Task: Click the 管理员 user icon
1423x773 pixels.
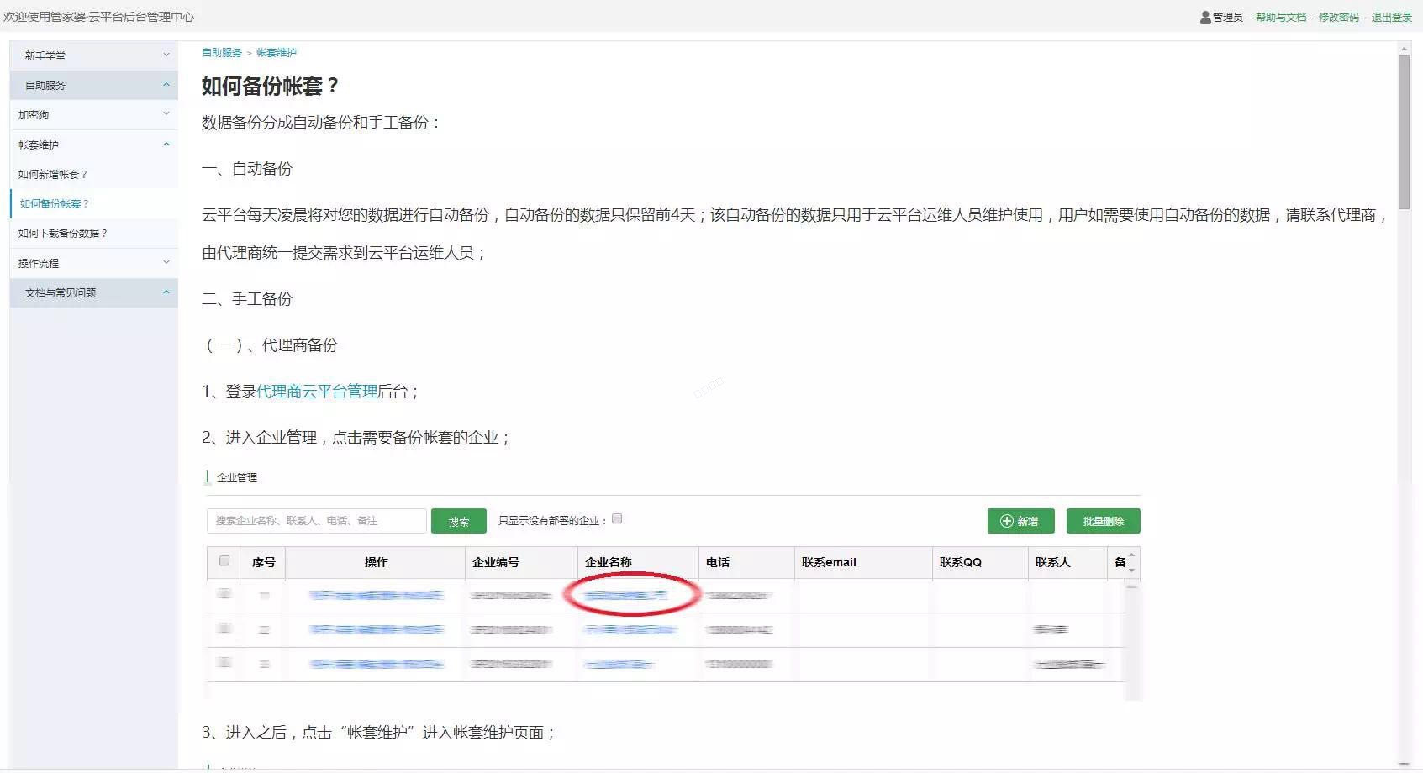Action: pos(1205,17)
